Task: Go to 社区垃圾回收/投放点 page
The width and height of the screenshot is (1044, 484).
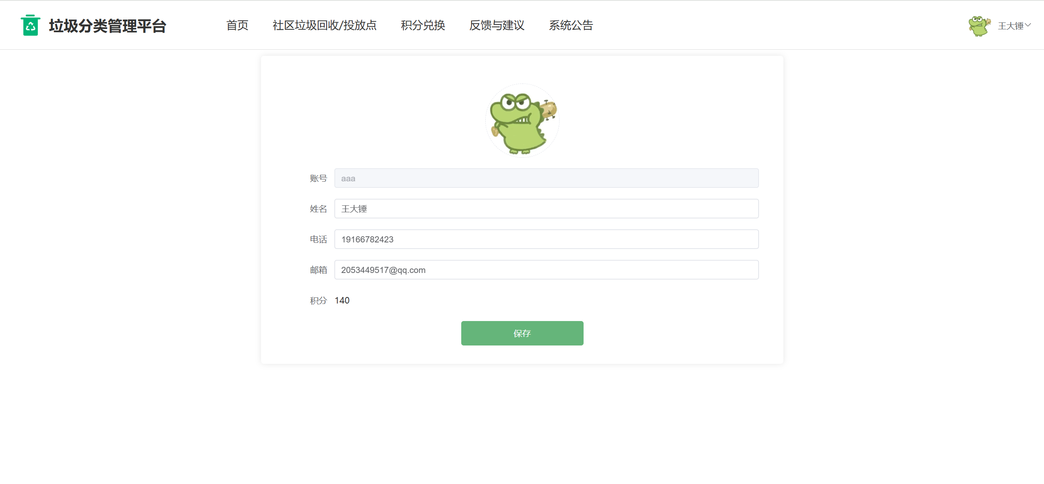Action: tap(324, 25)
